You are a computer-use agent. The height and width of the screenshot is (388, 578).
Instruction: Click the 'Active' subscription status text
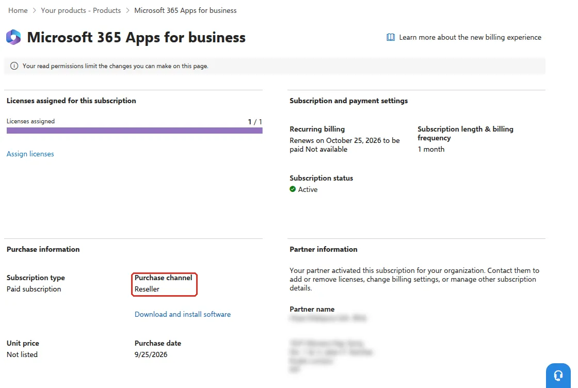308,189
